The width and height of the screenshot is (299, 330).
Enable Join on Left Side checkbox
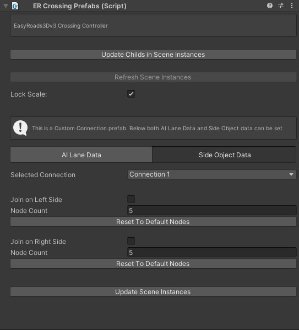(131, 199)
